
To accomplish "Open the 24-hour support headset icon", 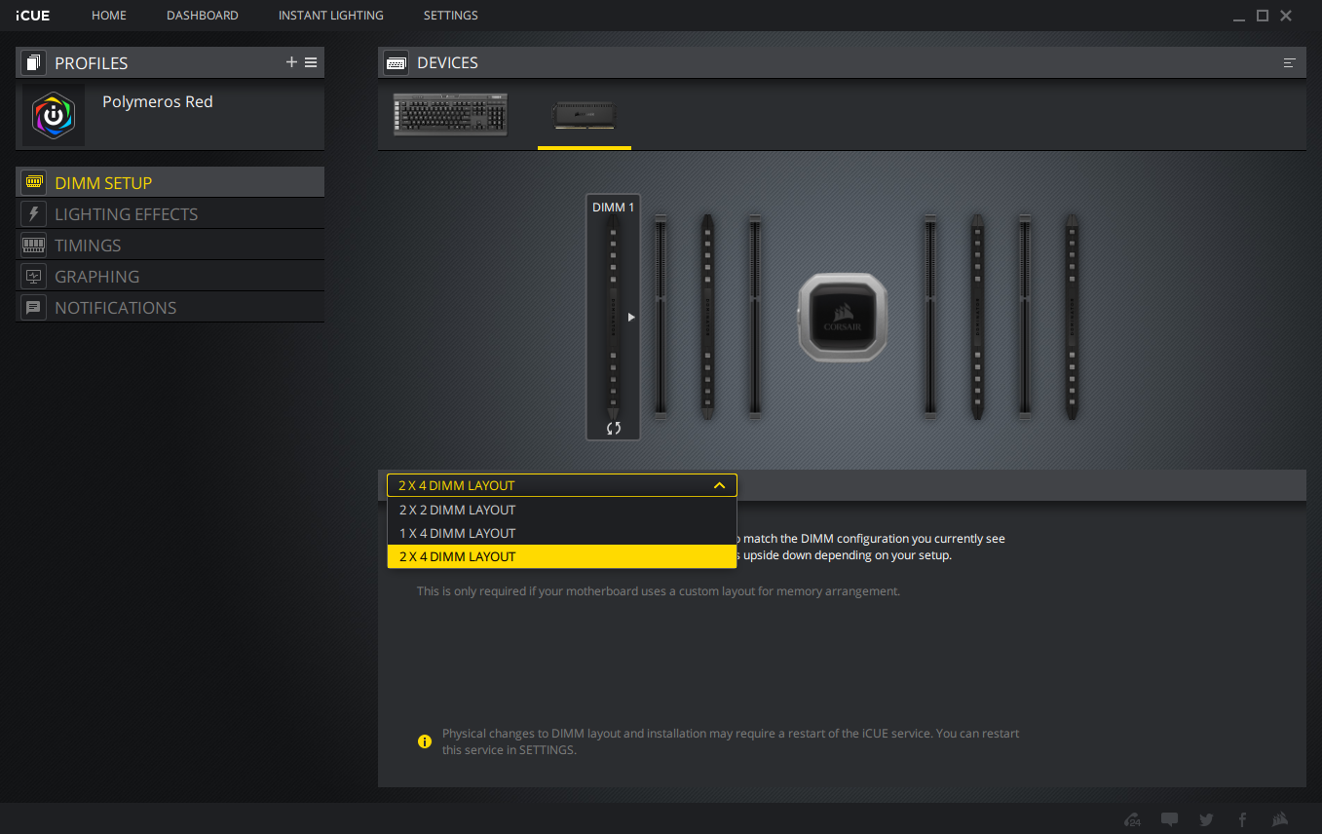I will 1133,819.
